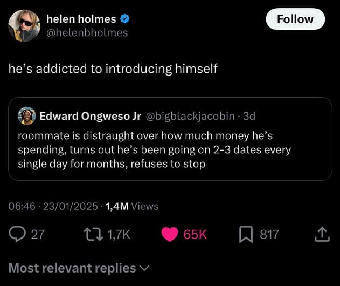This screenshot has width=340, height=286.
Task: Follow helen holmes
Action: tap(295, 19)
